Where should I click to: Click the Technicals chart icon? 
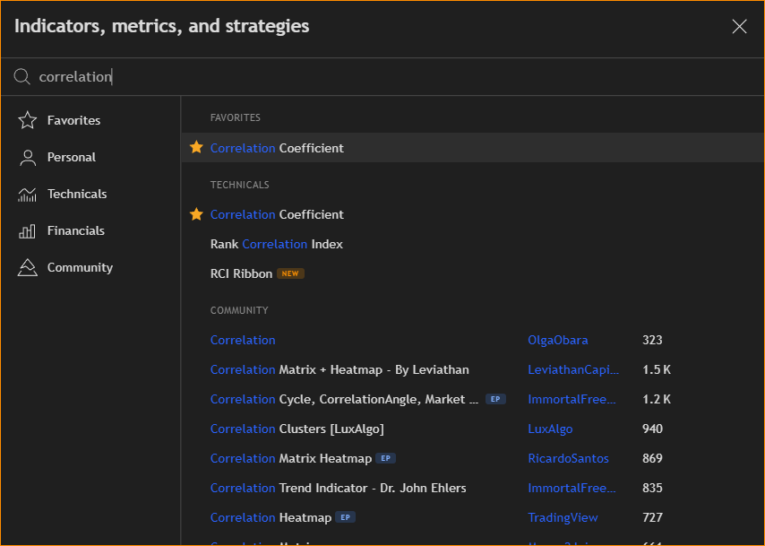[28, 194]
